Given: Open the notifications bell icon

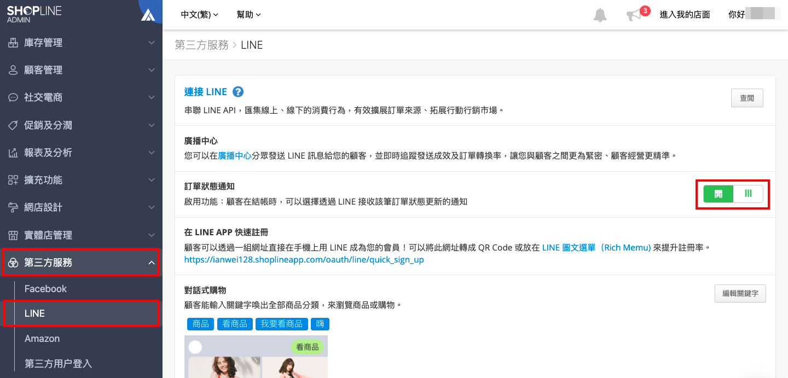Looking at the screenshot, I should pos(600,15).
